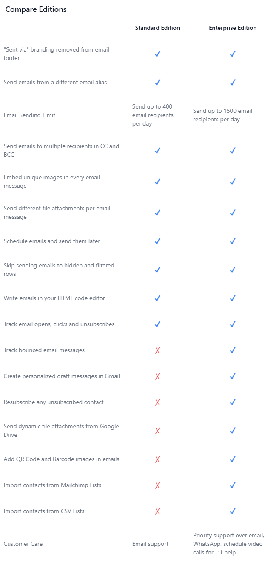The image size is (265, 565).
Task: Click Standard red cross for Mailchimp Lists import
Action: pos(157,485)
